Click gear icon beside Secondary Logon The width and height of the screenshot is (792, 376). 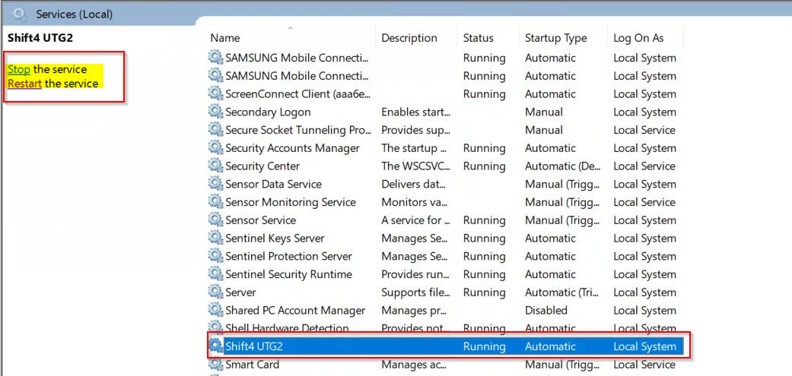(216, 112)
